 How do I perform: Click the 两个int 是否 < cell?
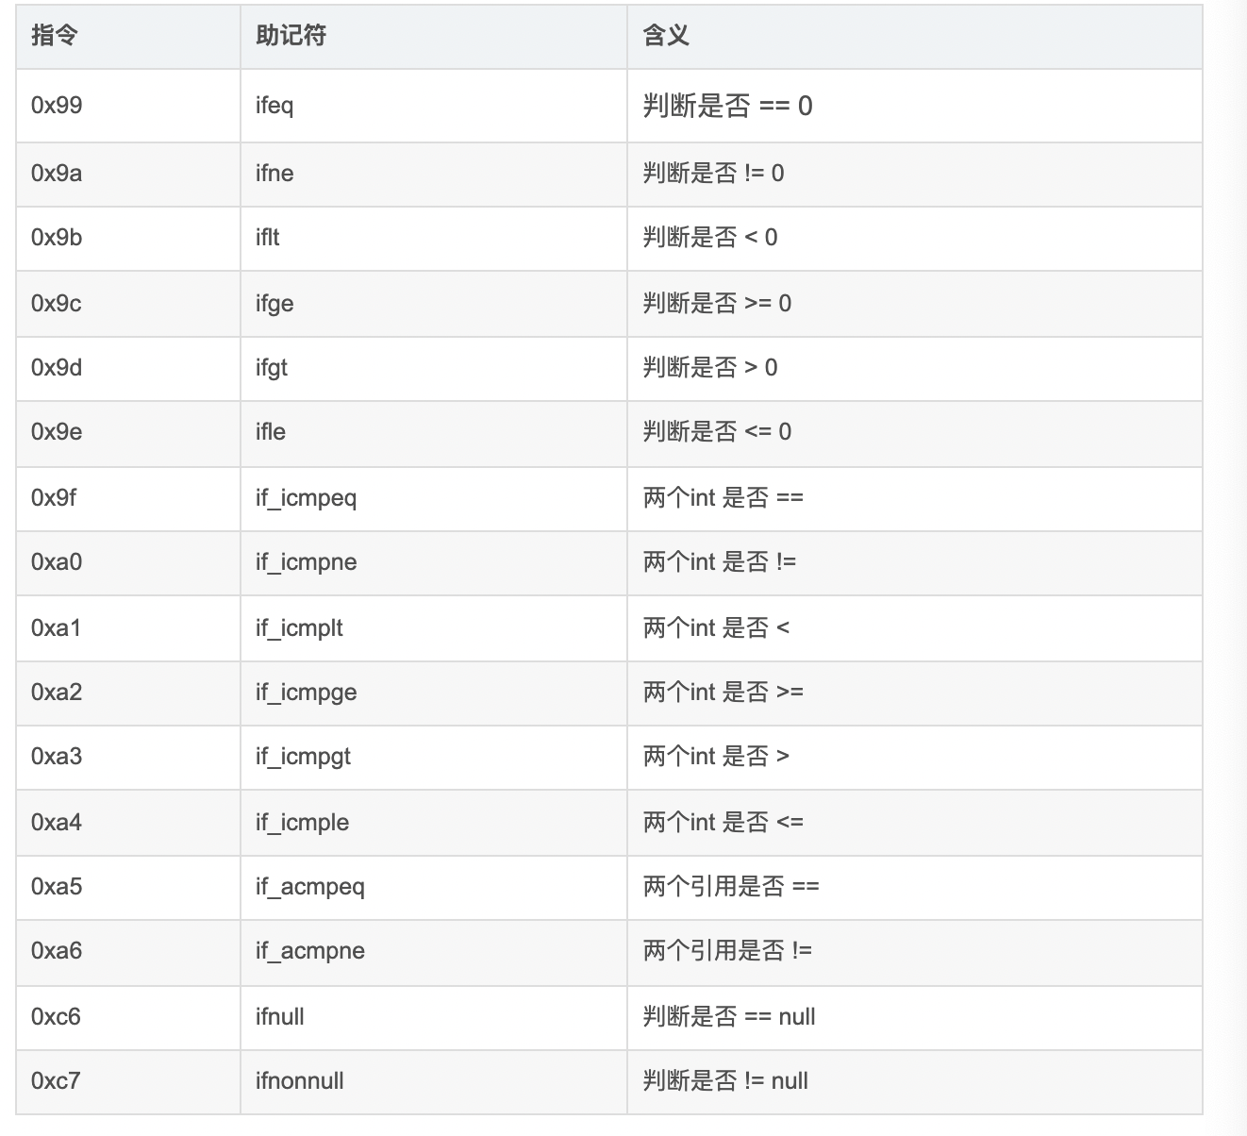915,628
